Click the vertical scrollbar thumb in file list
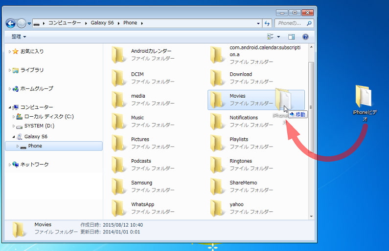The image size is (389, 251). [x=311, y=107]
